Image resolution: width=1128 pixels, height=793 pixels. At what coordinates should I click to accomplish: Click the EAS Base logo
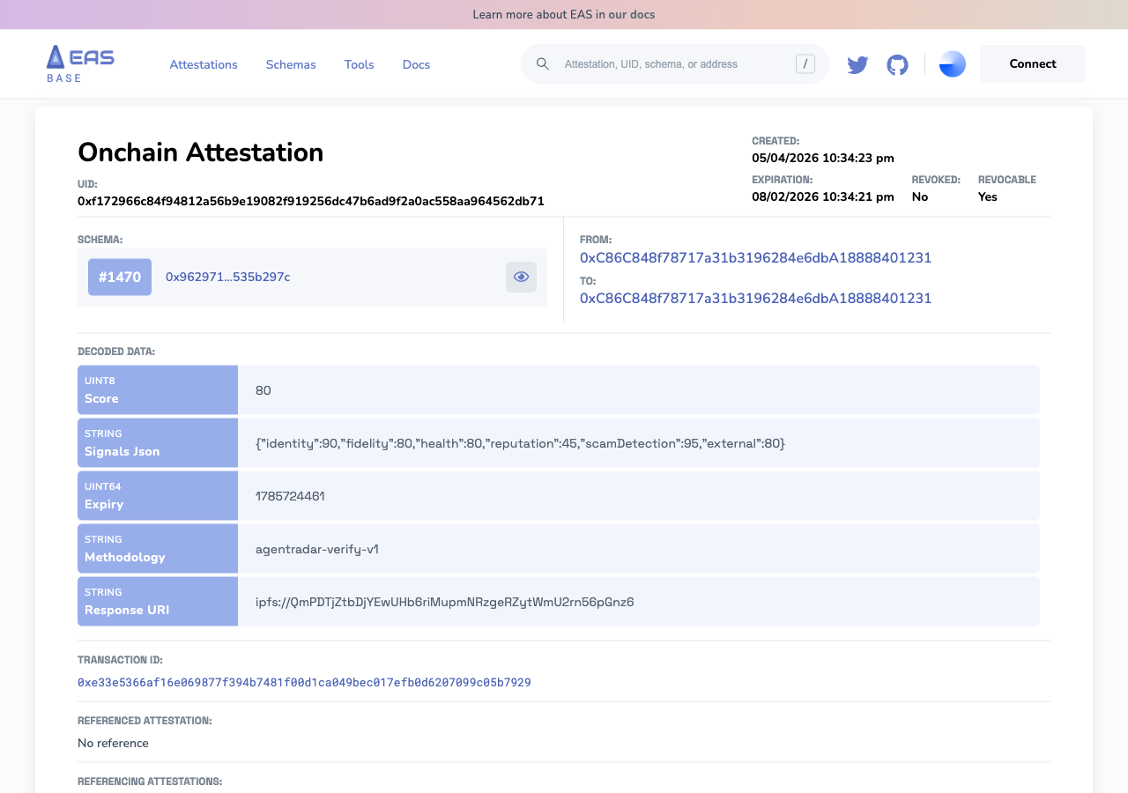click(x=80, y=64)
